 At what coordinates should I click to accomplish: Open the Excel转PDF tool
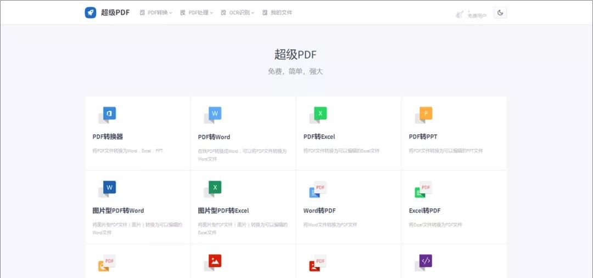424,211
